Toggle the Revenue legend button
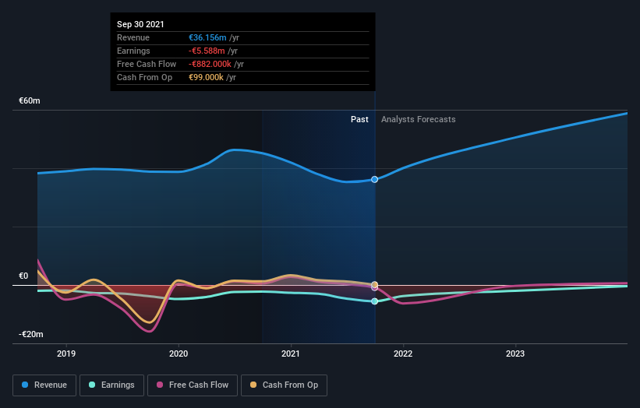This screenshot has height=408, width=640. point(44,385)
